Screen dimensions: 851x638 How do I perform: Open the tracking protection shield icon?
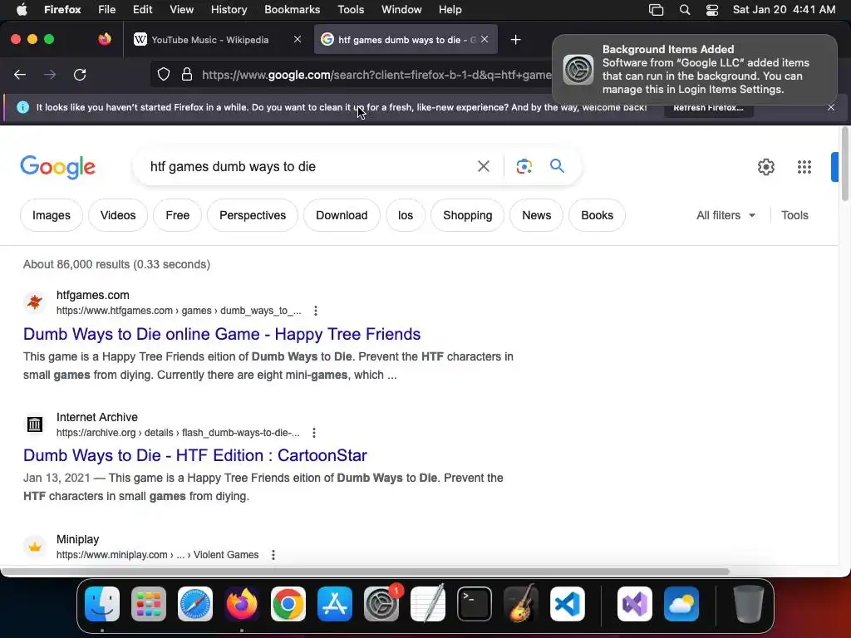[x=164, y=74]
